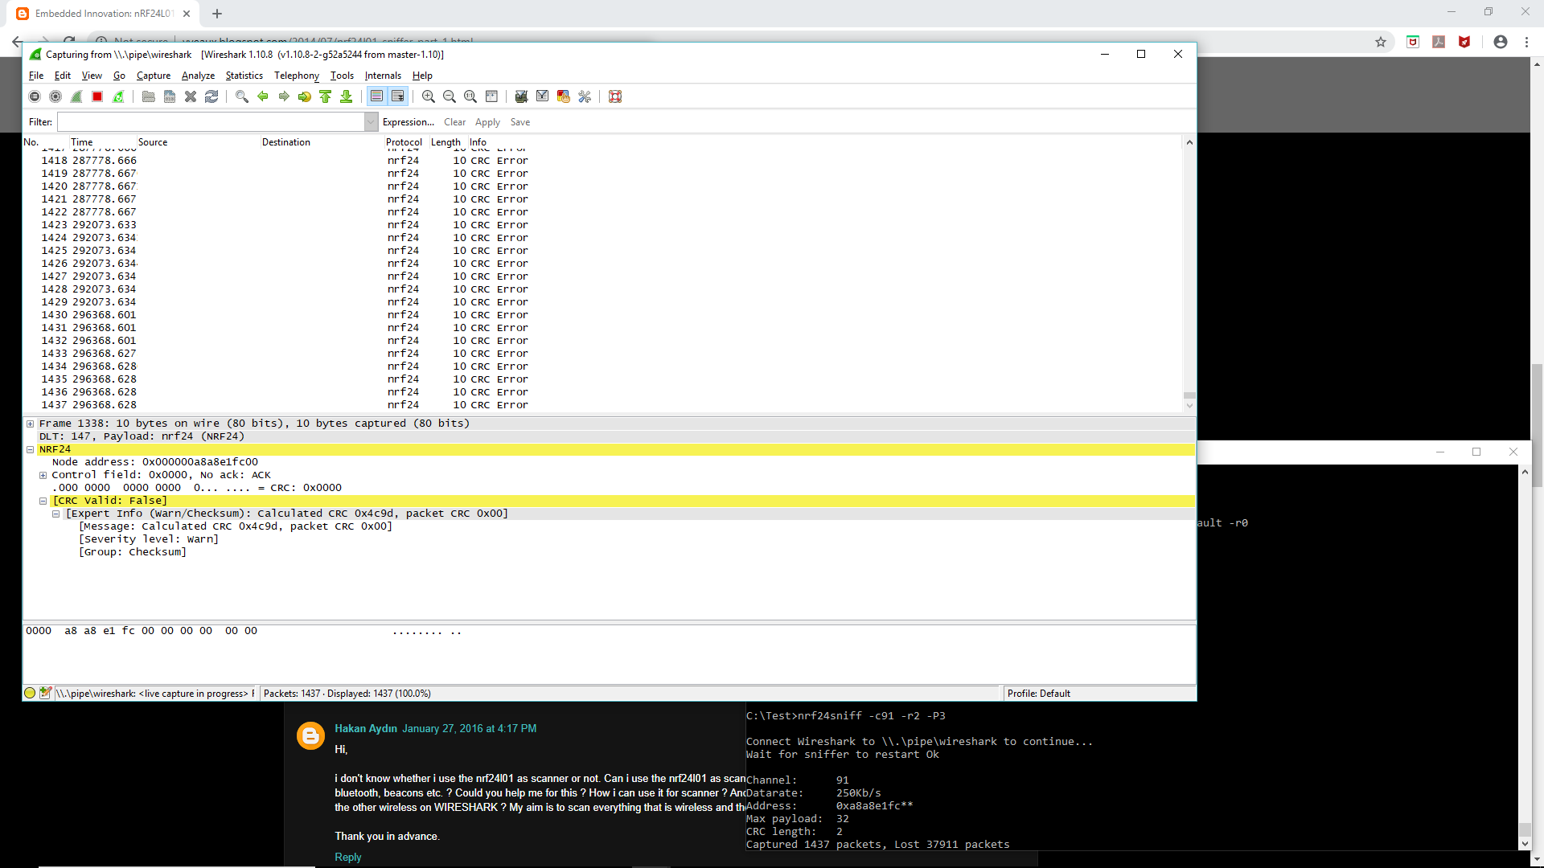Click the Expression... button
This screenshot has height=868, width=1544.
click(x=408, y=122)
